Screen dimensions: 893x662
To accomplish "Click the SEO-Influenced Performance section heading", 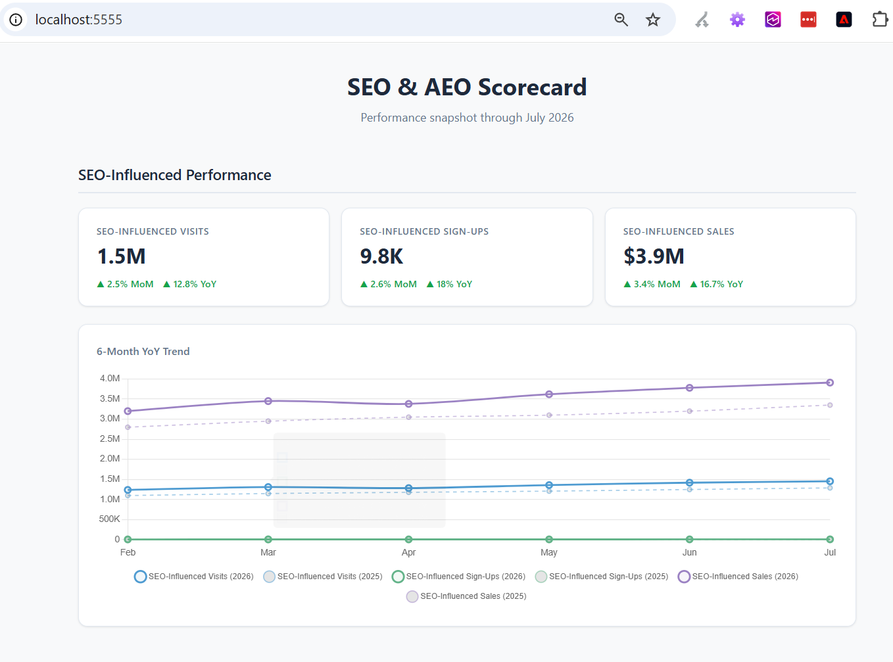I will [x=175, y=175].
